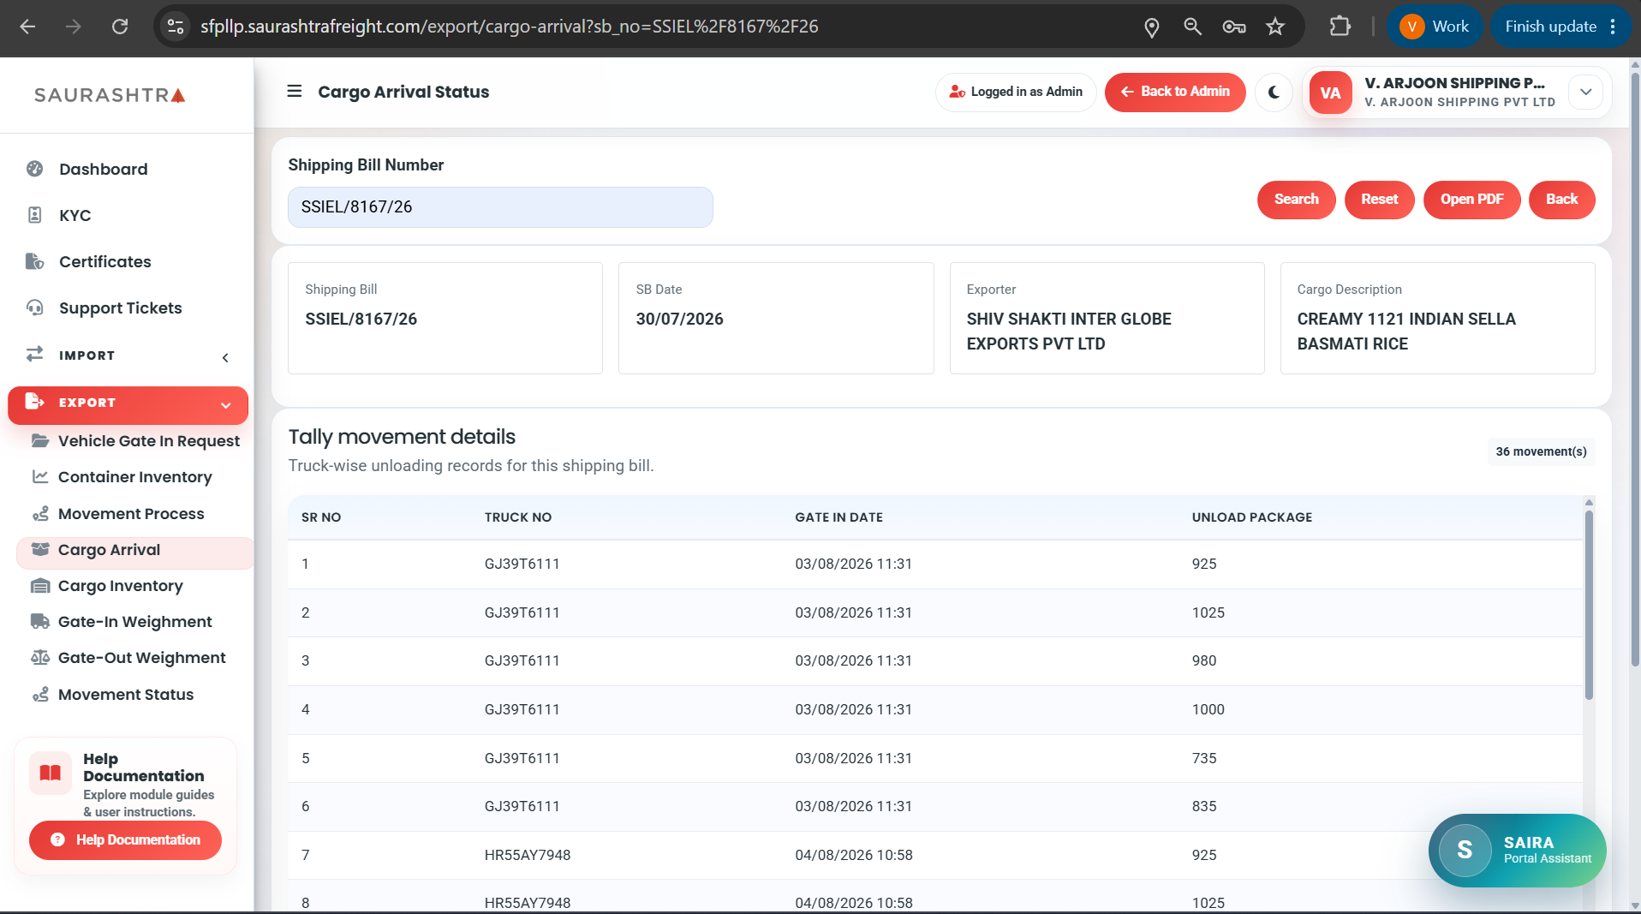Click the red Help Documentation button
The image size is (1641, 914).
tap(125, 839)
